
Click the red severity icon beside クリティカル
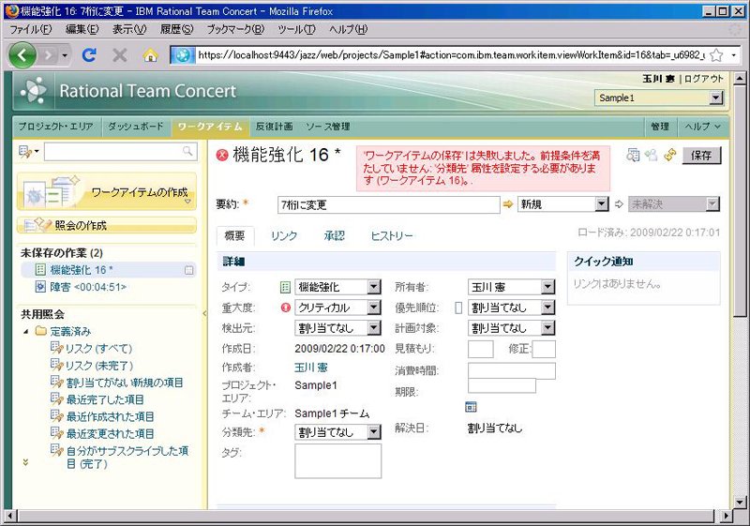point(286,308)
